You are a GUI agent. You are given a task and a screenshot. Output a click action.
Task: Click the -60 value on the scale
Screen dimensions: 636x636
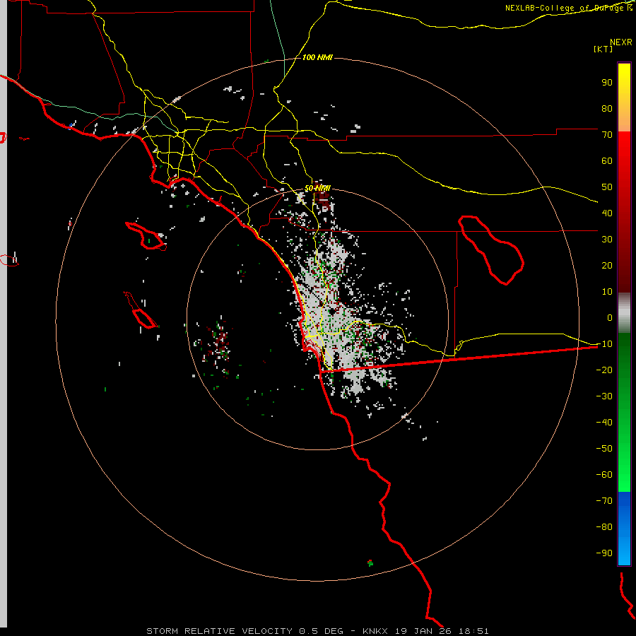click(x=604, y=475)
